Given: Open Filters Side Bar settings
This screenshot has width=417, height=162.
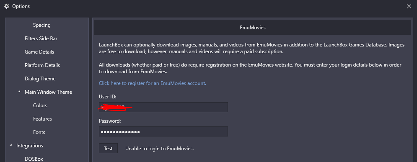Looking at the screenshot, I should 41,39.
